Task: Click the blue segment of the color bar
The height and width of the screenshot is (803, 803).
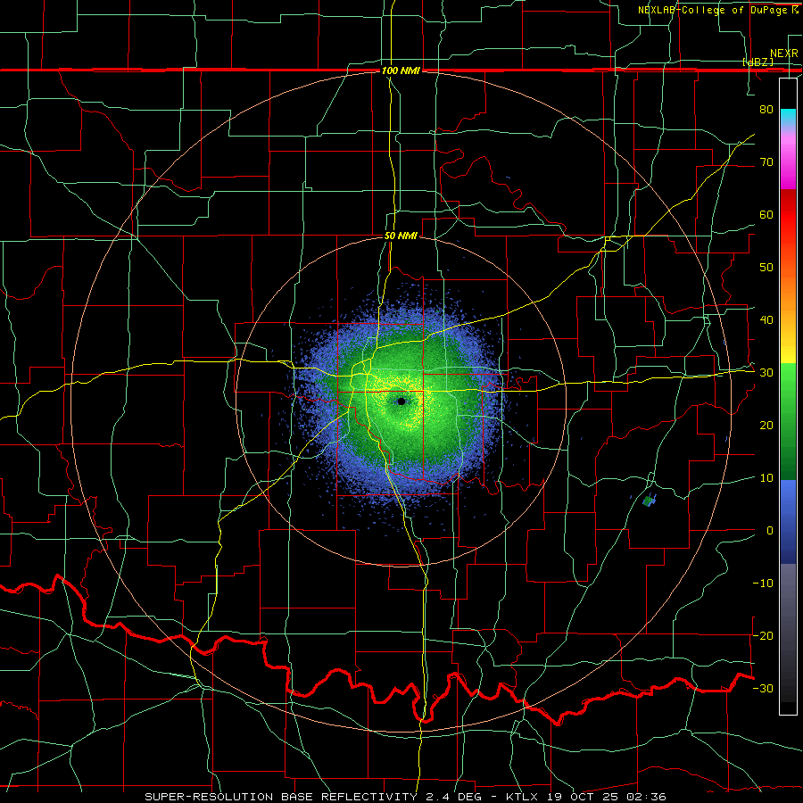Action: pyautogui.click(x=788, y=521)
